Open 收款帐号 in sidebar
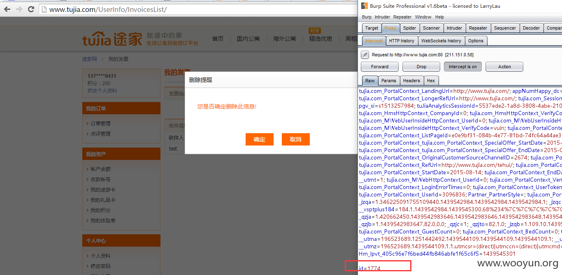The image size is (562, 275). [x=100, y=179]
